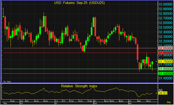The height and width of the screenshot is (105, 174).
Task: Click the RSI 50 level axis label
Action: [x=160, y=90]
